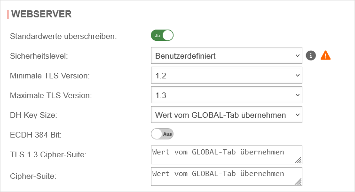Image resolution: width=355 pixels, height=192 pixels.
Task: Click the WEBSERVER section heading
Action: pos(41,14)
